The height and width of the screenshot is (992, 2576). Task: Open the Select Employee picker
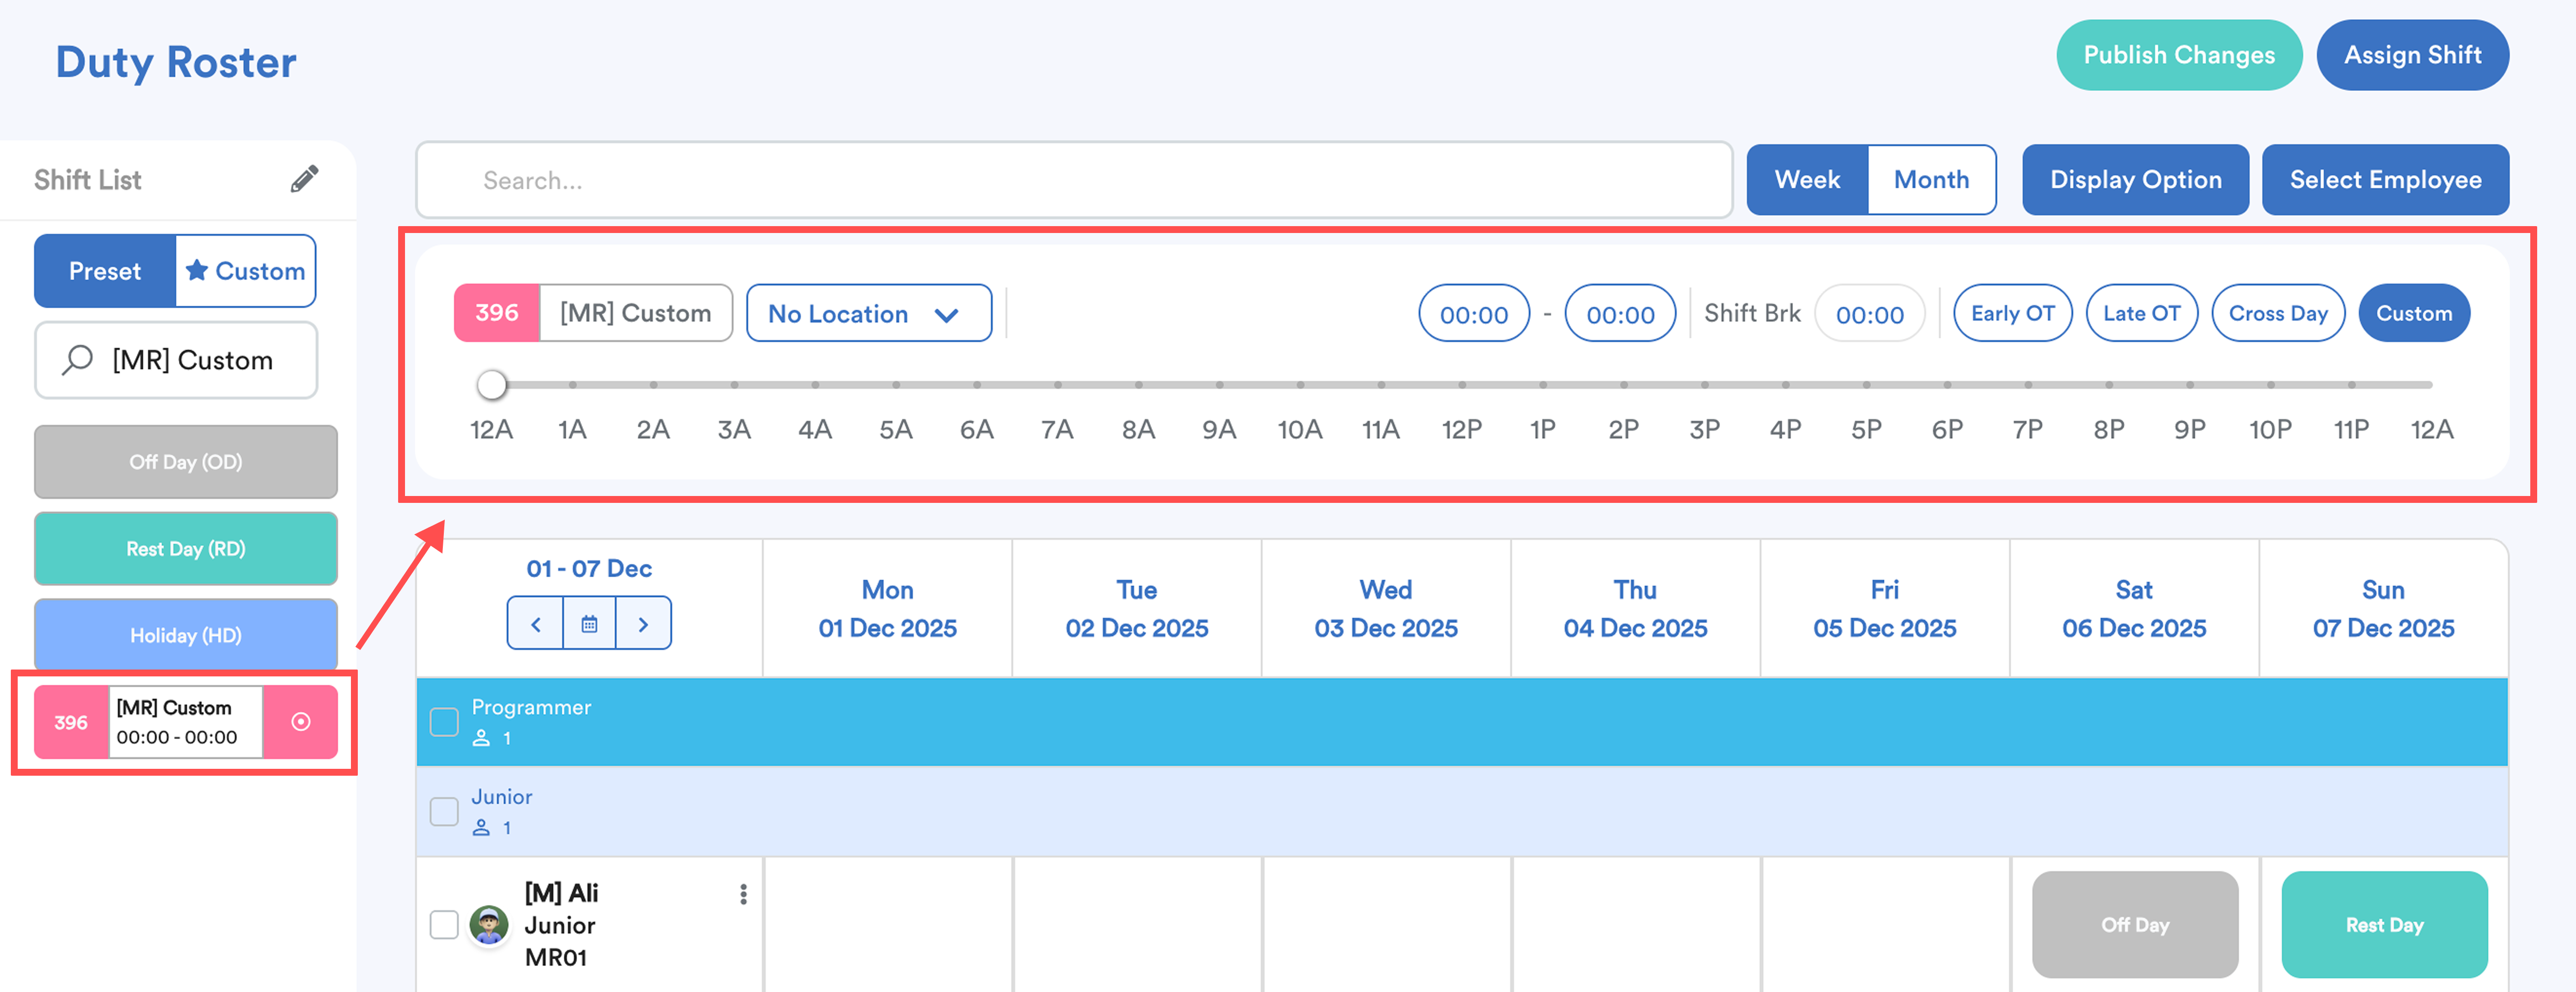pyautogui.click(x=2385, y=180)
